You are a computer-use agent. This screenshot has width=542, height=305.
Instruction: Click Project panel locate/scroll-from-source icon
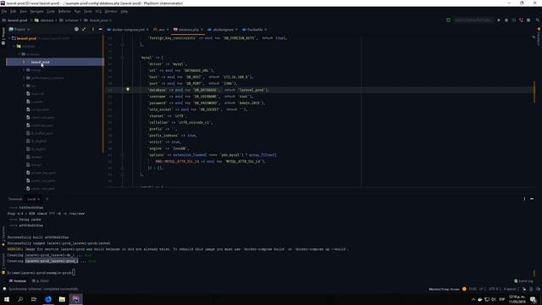[x=76, y=30]
